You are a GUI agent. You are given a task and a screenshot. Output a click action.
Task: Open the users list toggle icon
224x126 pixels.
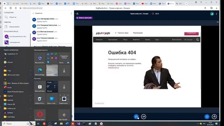click(77, 14)
